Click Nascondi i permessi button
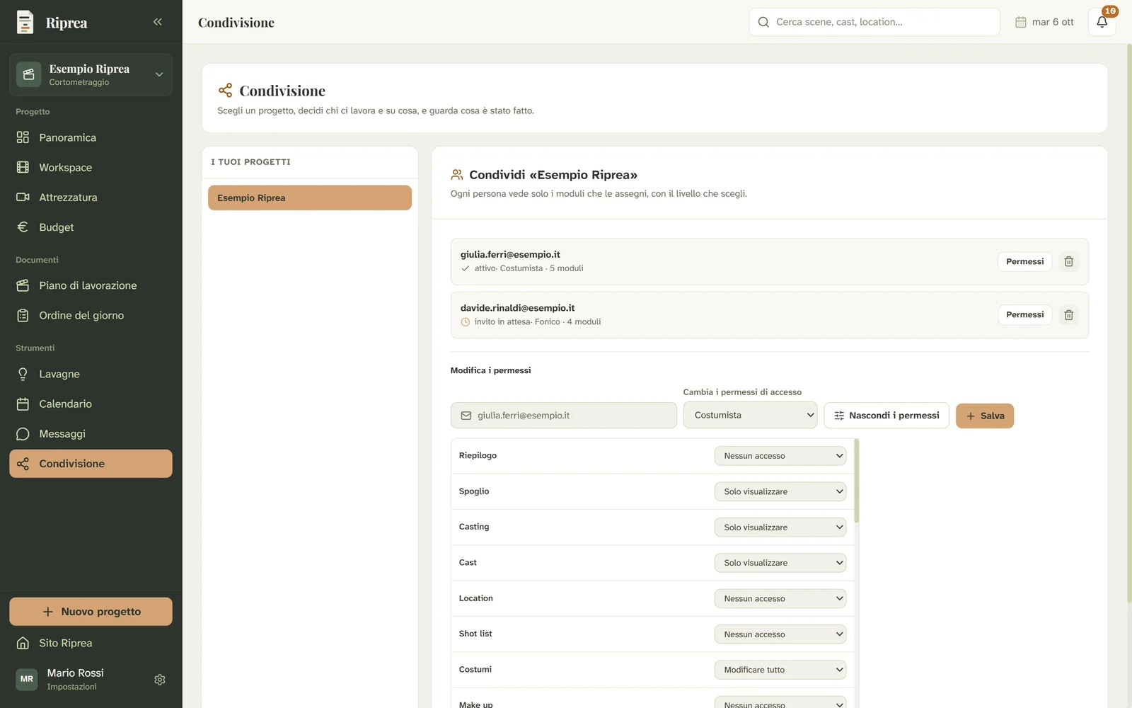The width and height of the screenshot is (1132, 708). 886,416
